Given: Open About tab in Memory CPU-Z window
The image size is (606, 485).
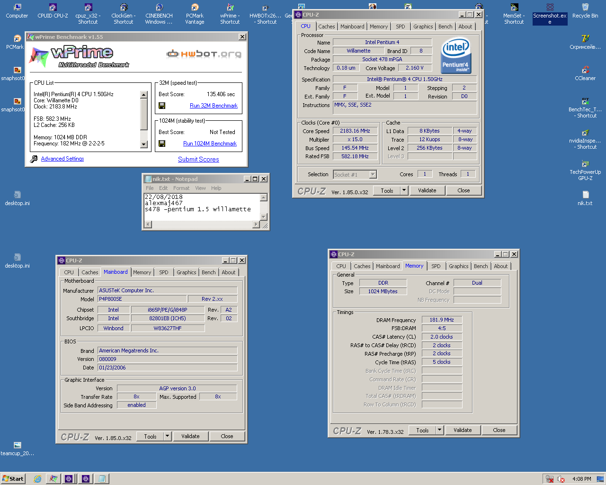Looking at the screenshot, I should 500,266.
